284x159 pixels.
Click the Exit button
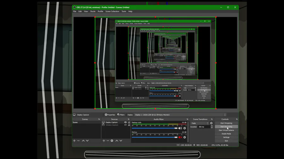(x=226, y=141)
